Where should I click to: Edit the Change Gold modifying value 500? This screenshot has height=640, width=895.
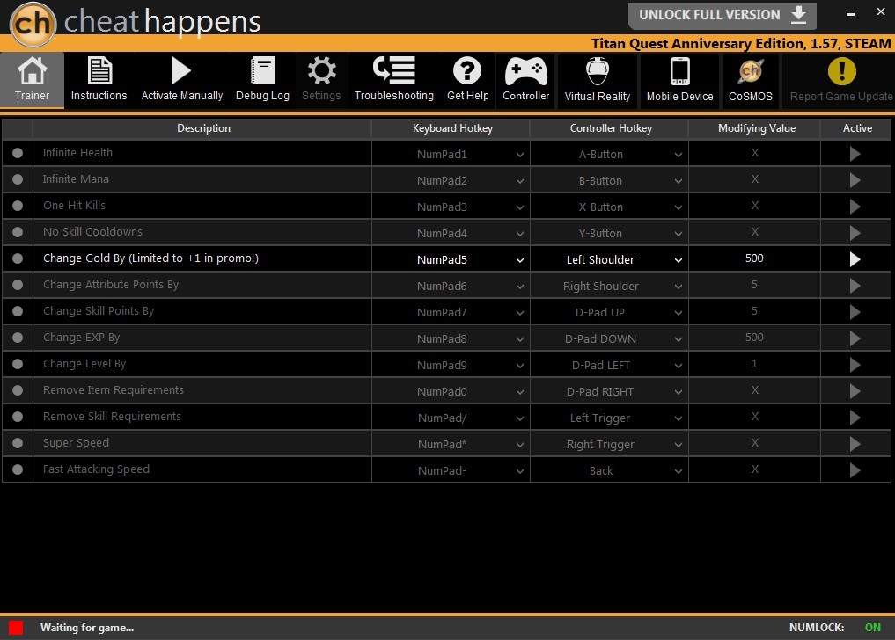[754, 258]
